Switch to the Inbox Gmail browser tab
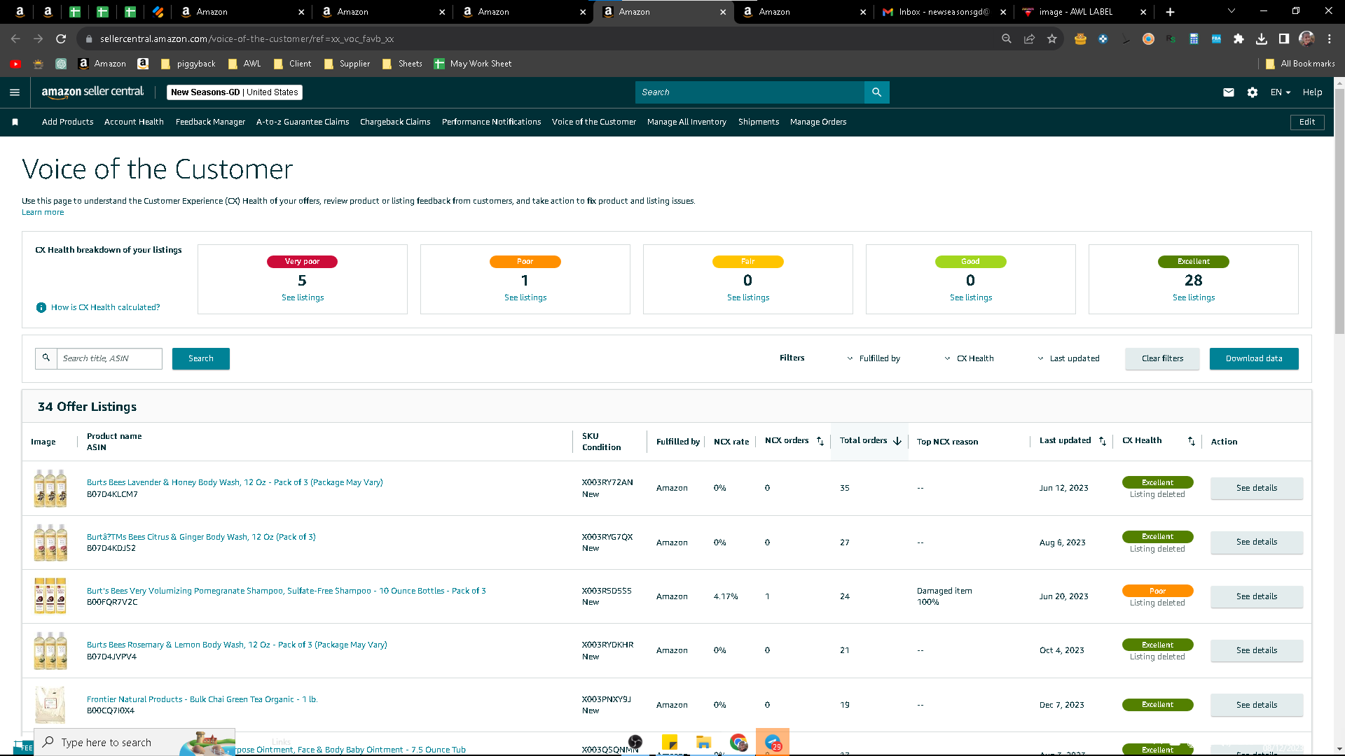Viewport: 1345px width, 756px height. click(944, 12)
